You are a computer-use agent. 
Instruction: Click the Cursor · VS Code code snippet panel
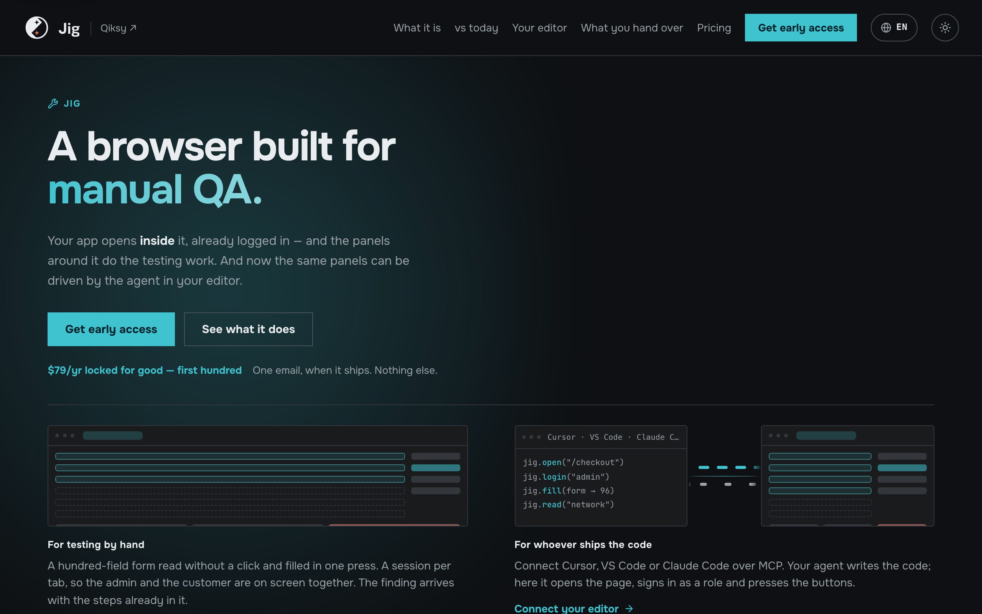coord(601,475)
